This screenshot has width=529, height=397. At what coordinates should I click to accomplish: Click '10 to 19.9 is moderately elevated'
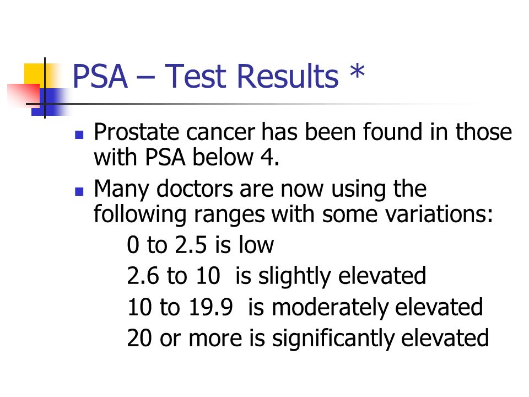tap(305, 307)
